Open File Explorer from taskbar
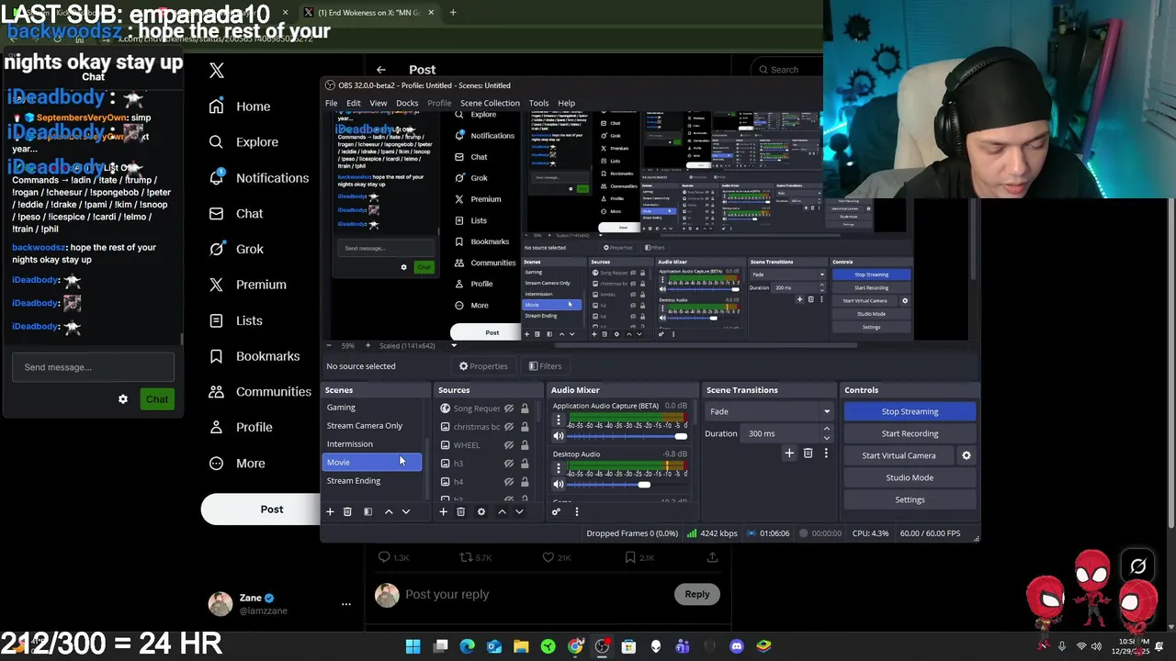 pyautogui.click(x=521, y=646)
